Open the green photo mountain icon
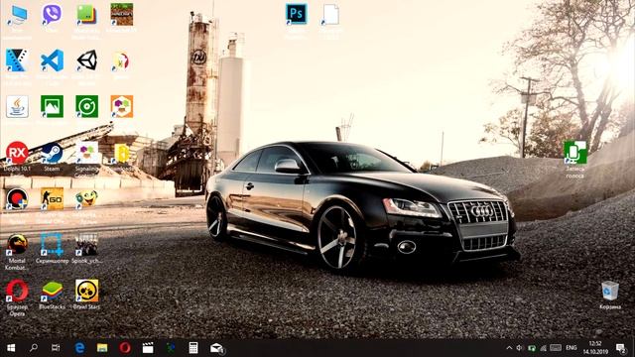 click(x=52, y=107)
